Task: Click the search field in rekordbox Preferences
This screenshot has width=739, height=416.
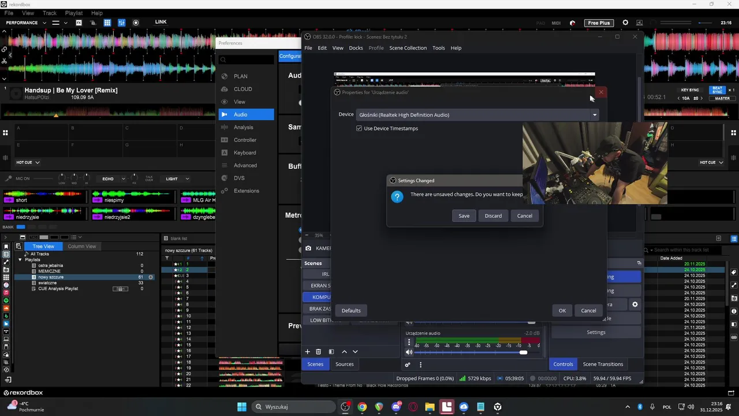Action: pos(247,60)
